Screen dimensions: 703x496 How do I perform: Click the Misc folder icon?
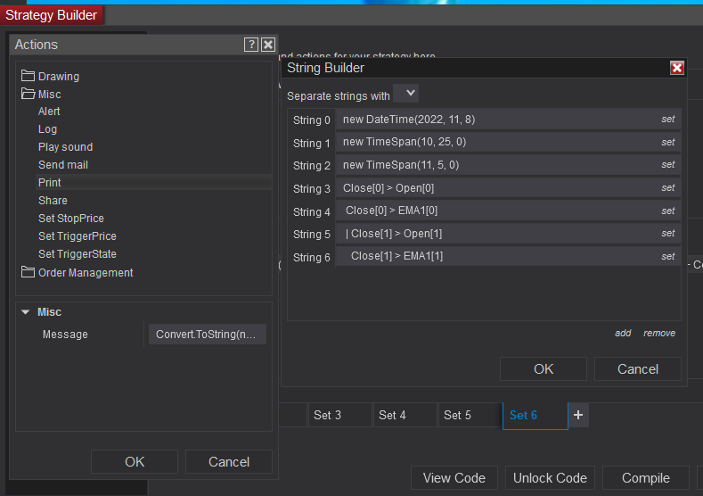pyautogui.click(x=28, y=94)
